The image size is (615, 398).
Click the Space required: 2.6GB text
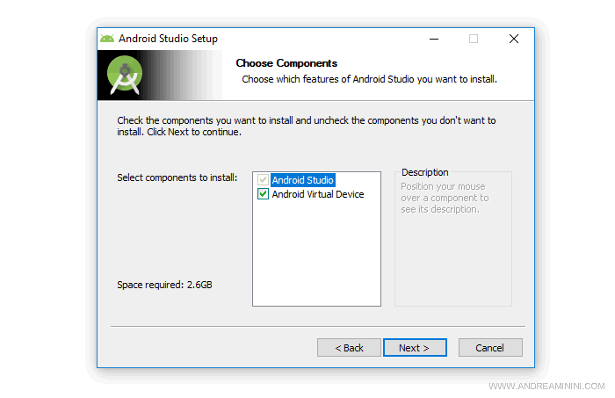coord(165,285)
